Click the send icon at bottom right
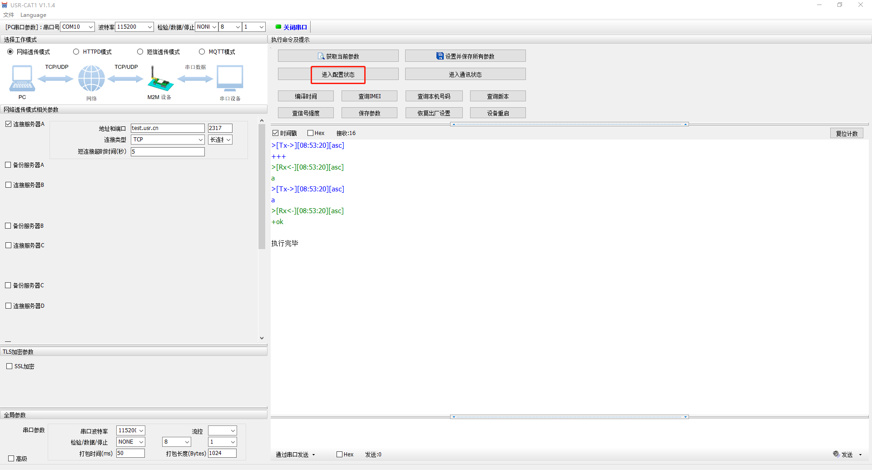Viewport: 872px width, 470px height. pos(836,454)
